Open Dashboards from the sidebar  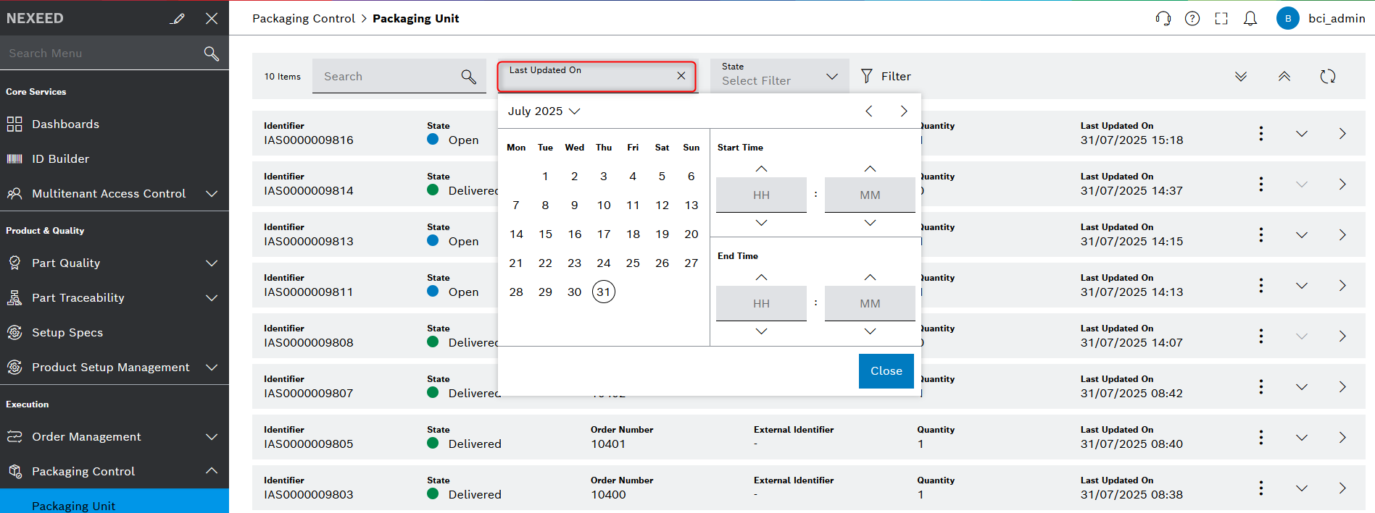tap(65, 124)
